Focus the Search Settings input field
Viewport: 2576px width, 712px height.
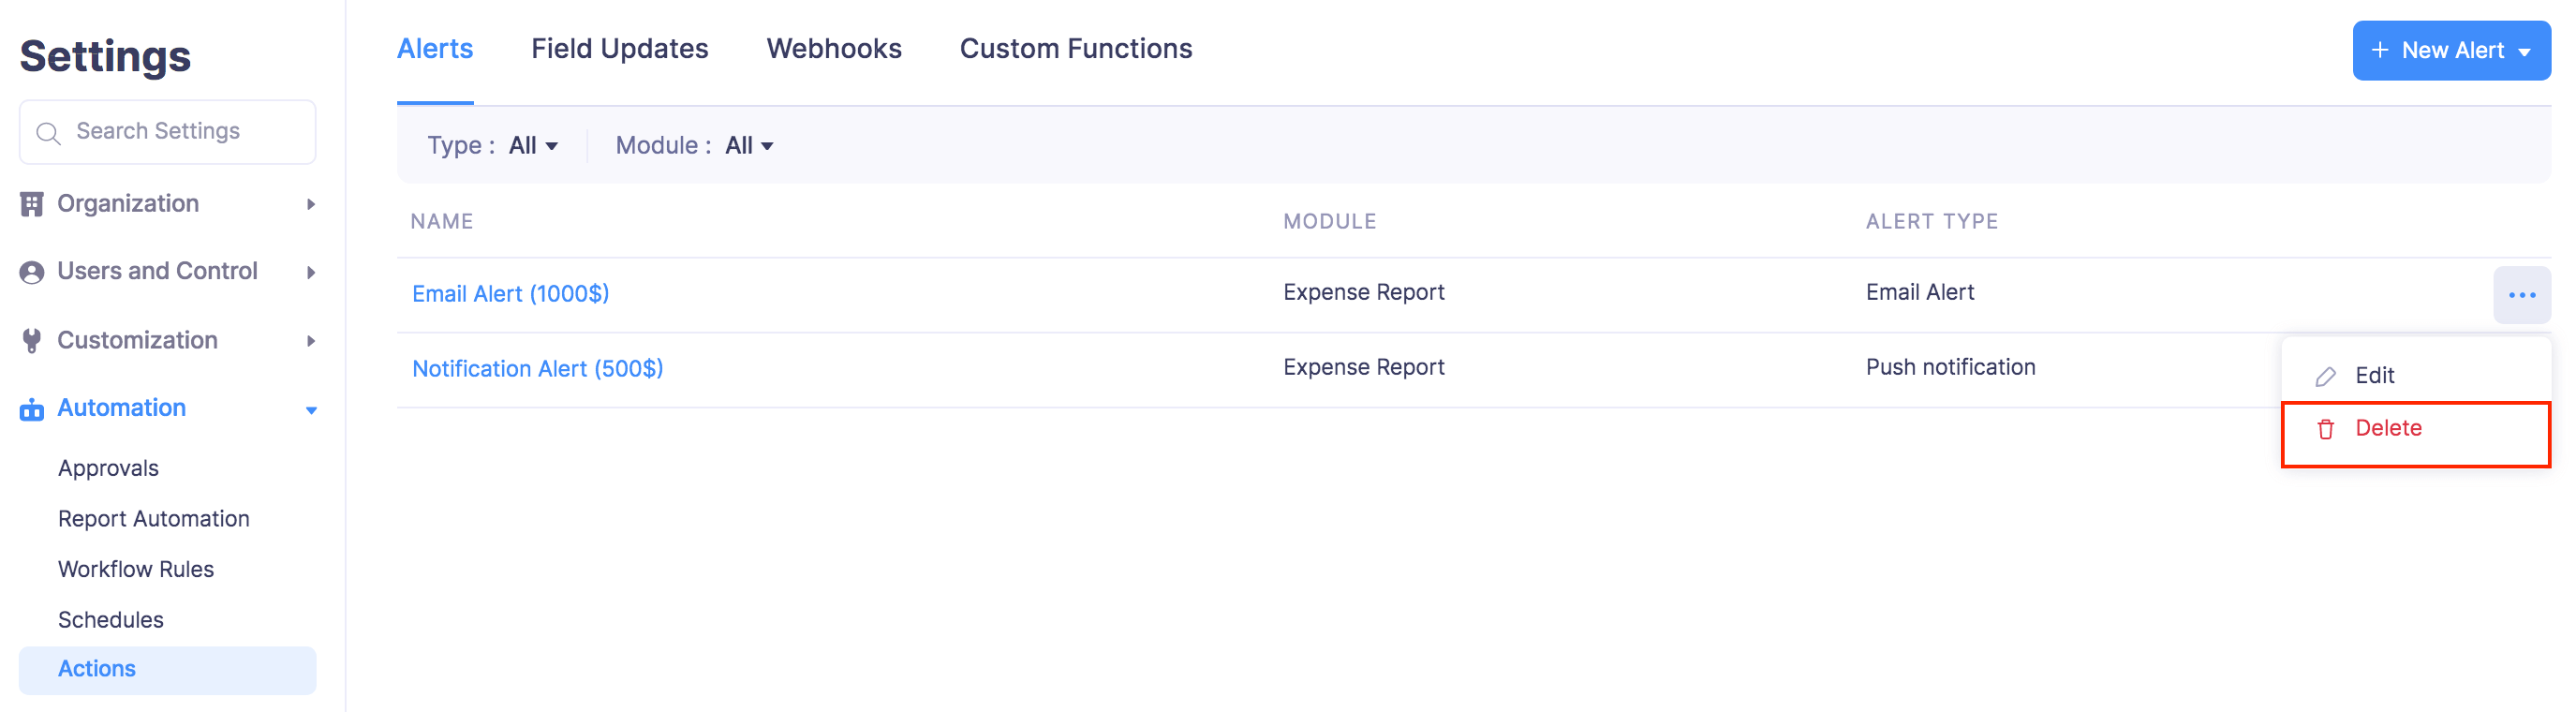[x=180, y=132]
